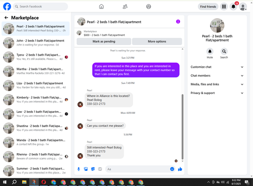Expand Customize chat section

click(x=217, y=67)
